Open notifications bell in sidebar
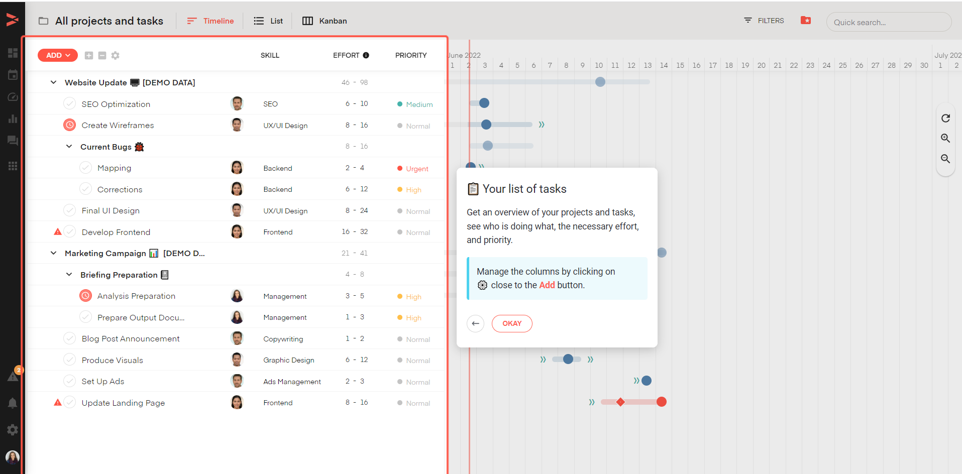Viewport: 962px width, 474px height. point(13,403)
